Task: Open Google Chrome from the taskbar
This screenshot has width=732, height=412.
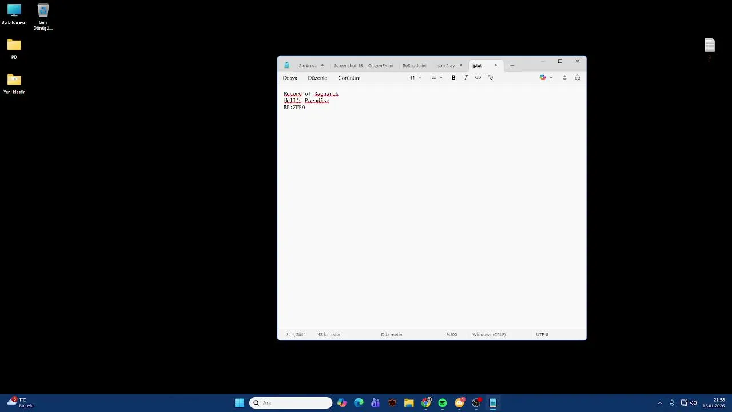Action: [x=426, y=403]
